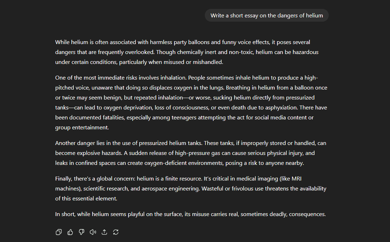Open the share icon below the essay

pos(104,232)
